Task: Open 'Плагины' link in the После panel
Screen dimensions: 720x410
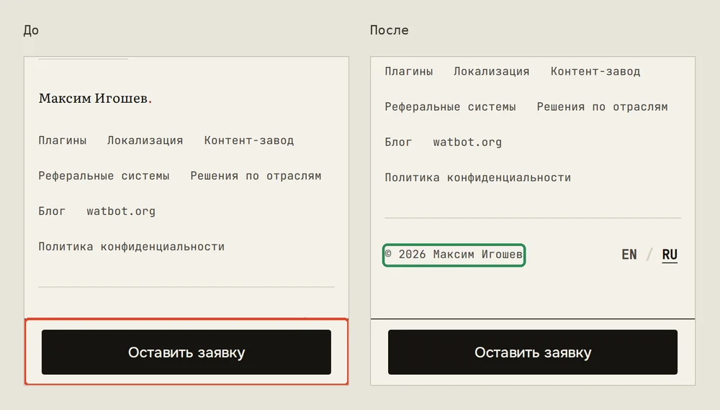Action: tap(409, 71)
